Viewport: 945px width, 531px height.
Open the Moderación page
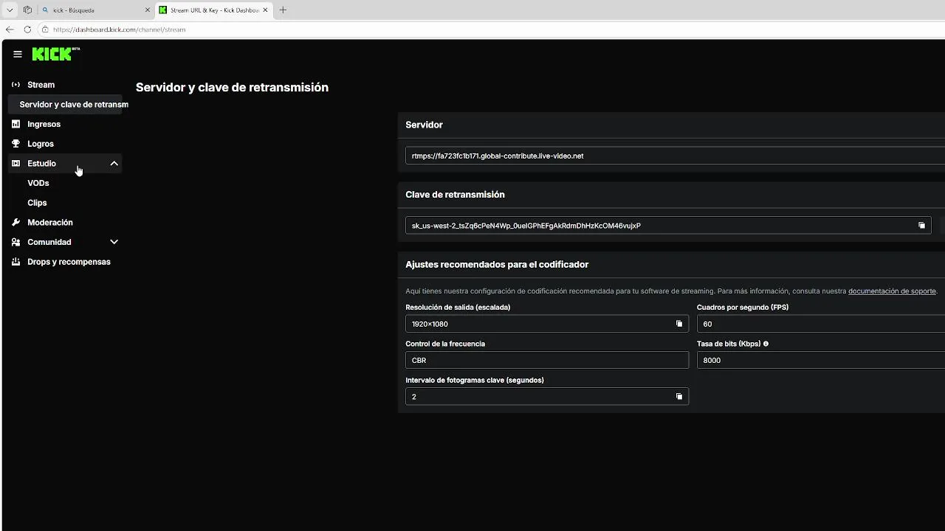coord(50,222)
